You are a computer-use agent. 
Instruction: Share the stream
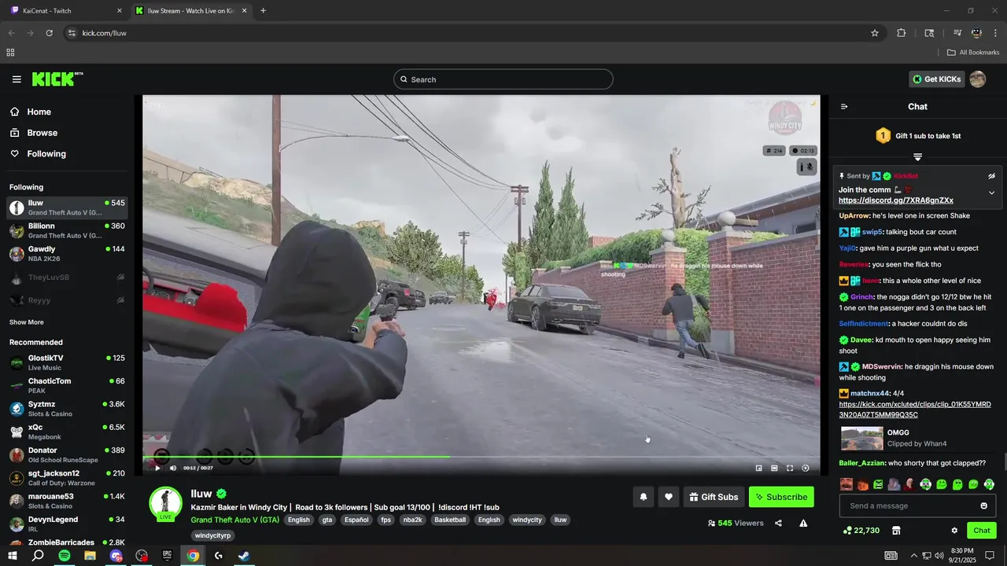coord(778,523)
